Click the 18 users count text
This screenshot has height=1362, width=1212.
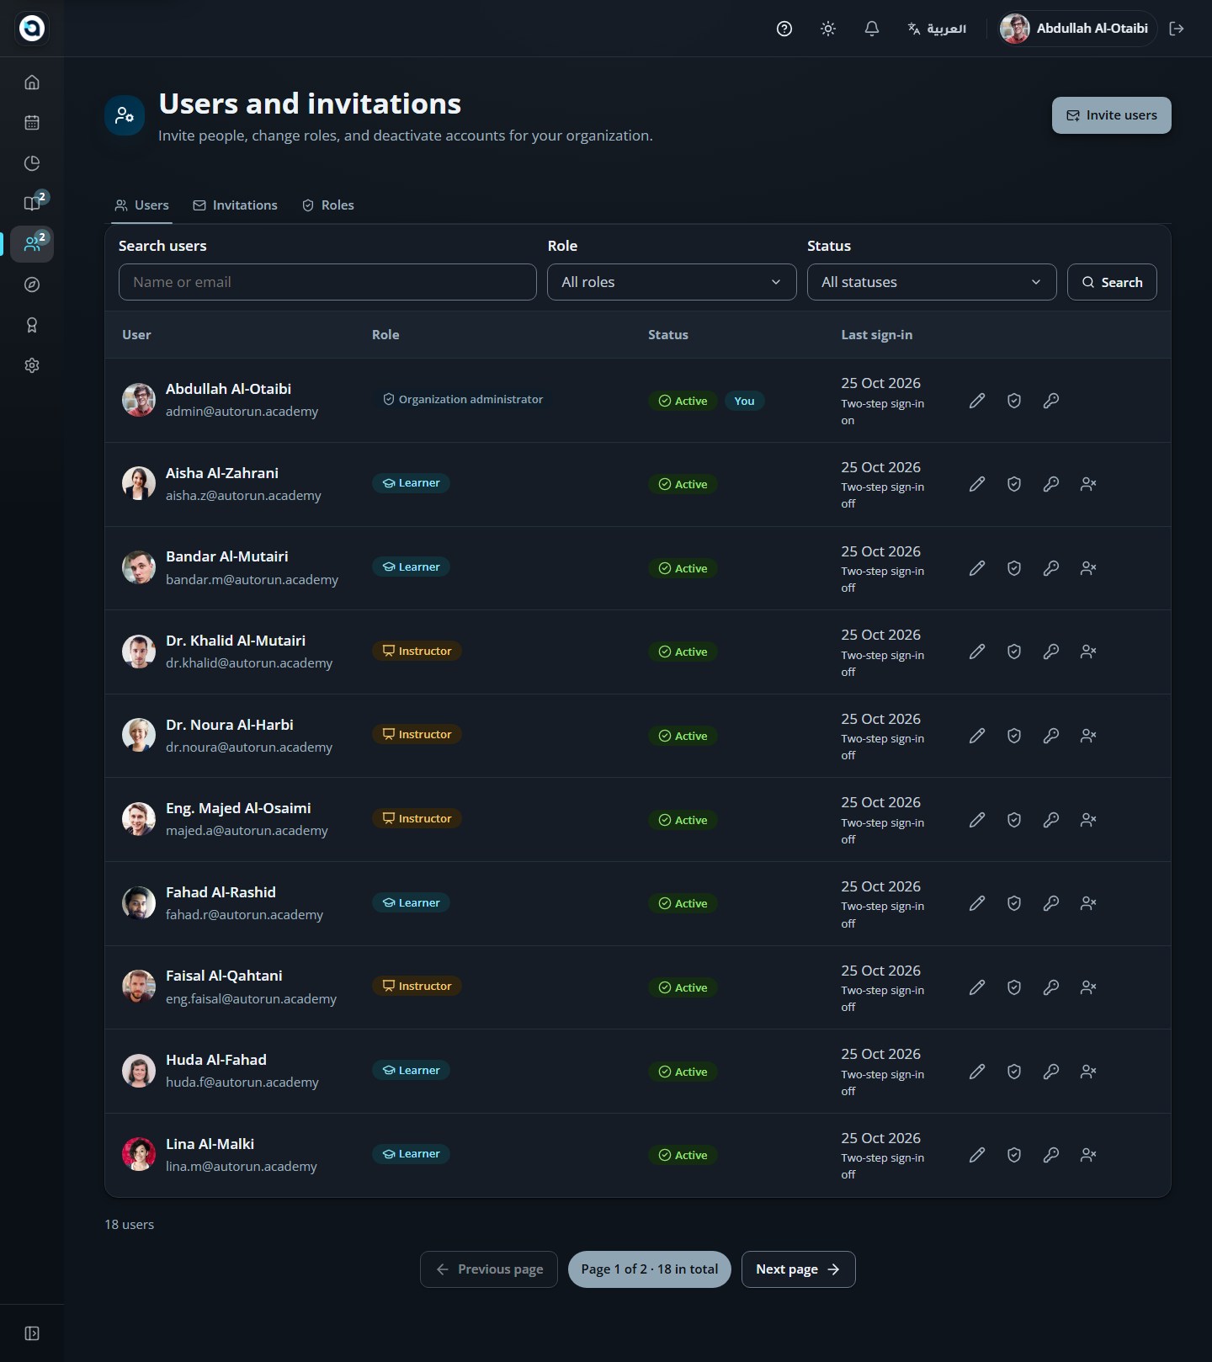130,1225
